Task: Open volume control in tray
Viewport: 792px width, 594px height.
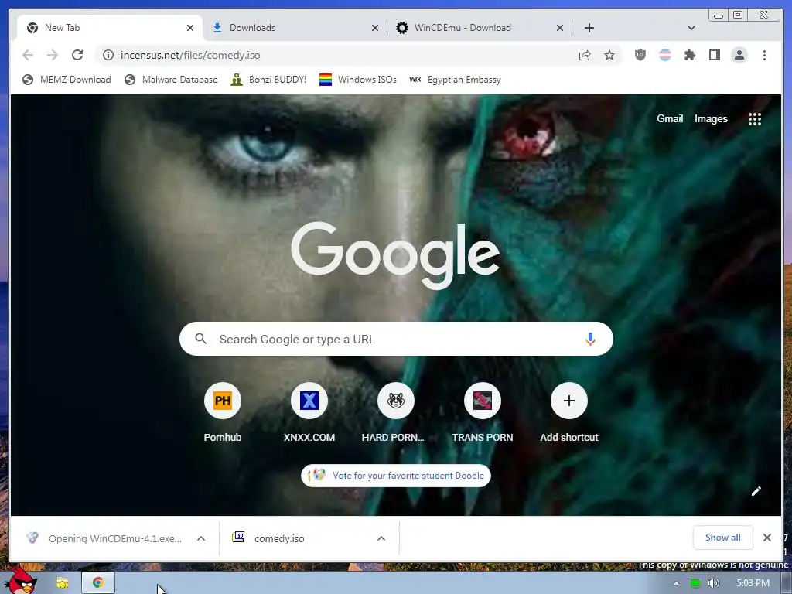Action: pos(713,583)
